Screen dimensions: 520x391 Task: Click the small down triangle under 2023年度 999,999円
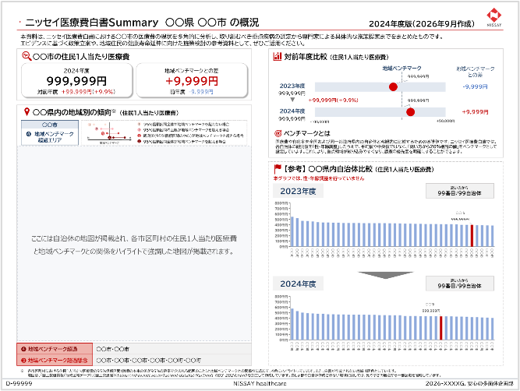click(292, 100)
